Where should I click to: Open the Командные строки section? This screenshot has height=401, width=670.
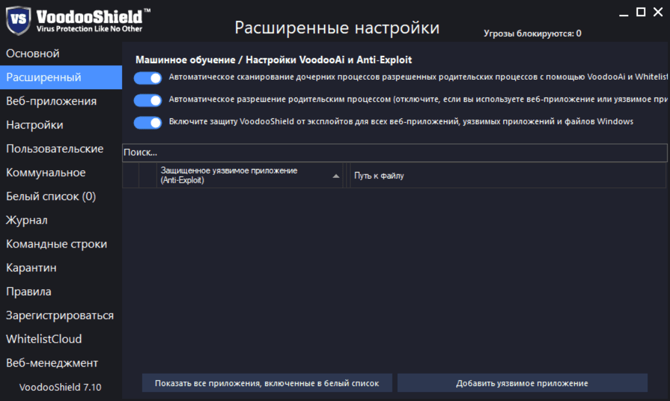tap(61, 244)
